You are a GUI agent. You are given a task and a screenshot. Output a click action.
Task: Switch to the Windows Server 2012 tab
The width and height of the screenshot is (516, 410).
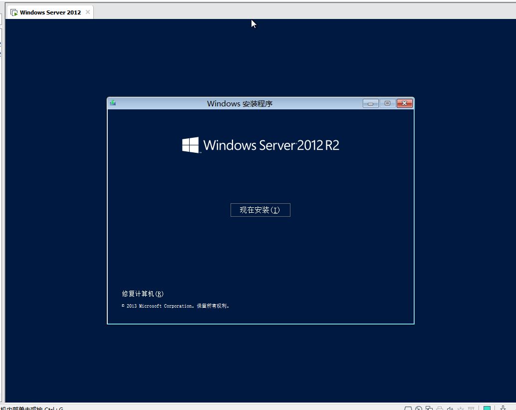pos(50,12)
